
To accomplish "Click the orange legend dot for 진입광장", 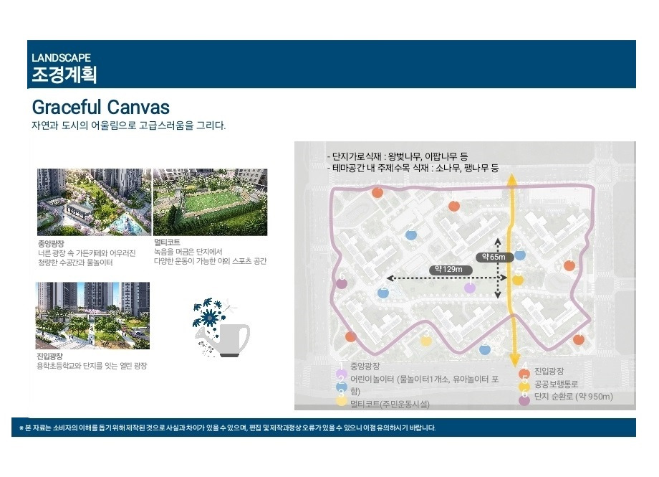I will click(524, 373).
